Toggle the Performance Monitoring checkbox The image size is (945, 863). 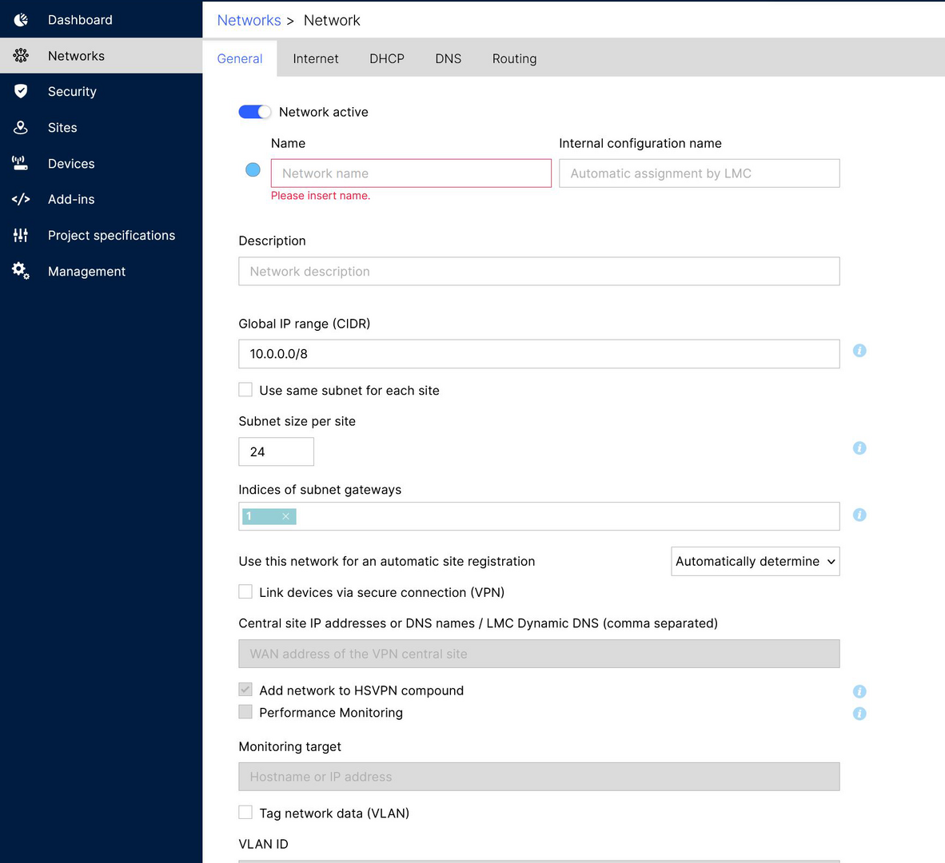245,712
